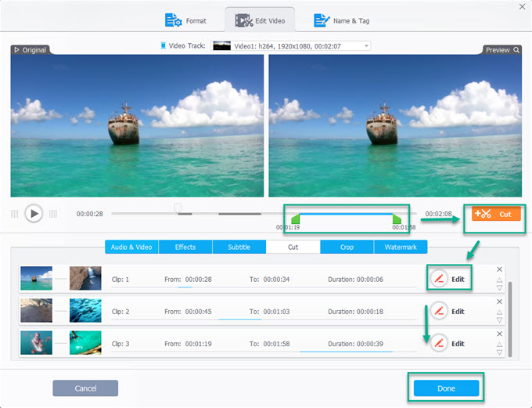
Task: Play the video with the play button
Action: pos(34,214)
